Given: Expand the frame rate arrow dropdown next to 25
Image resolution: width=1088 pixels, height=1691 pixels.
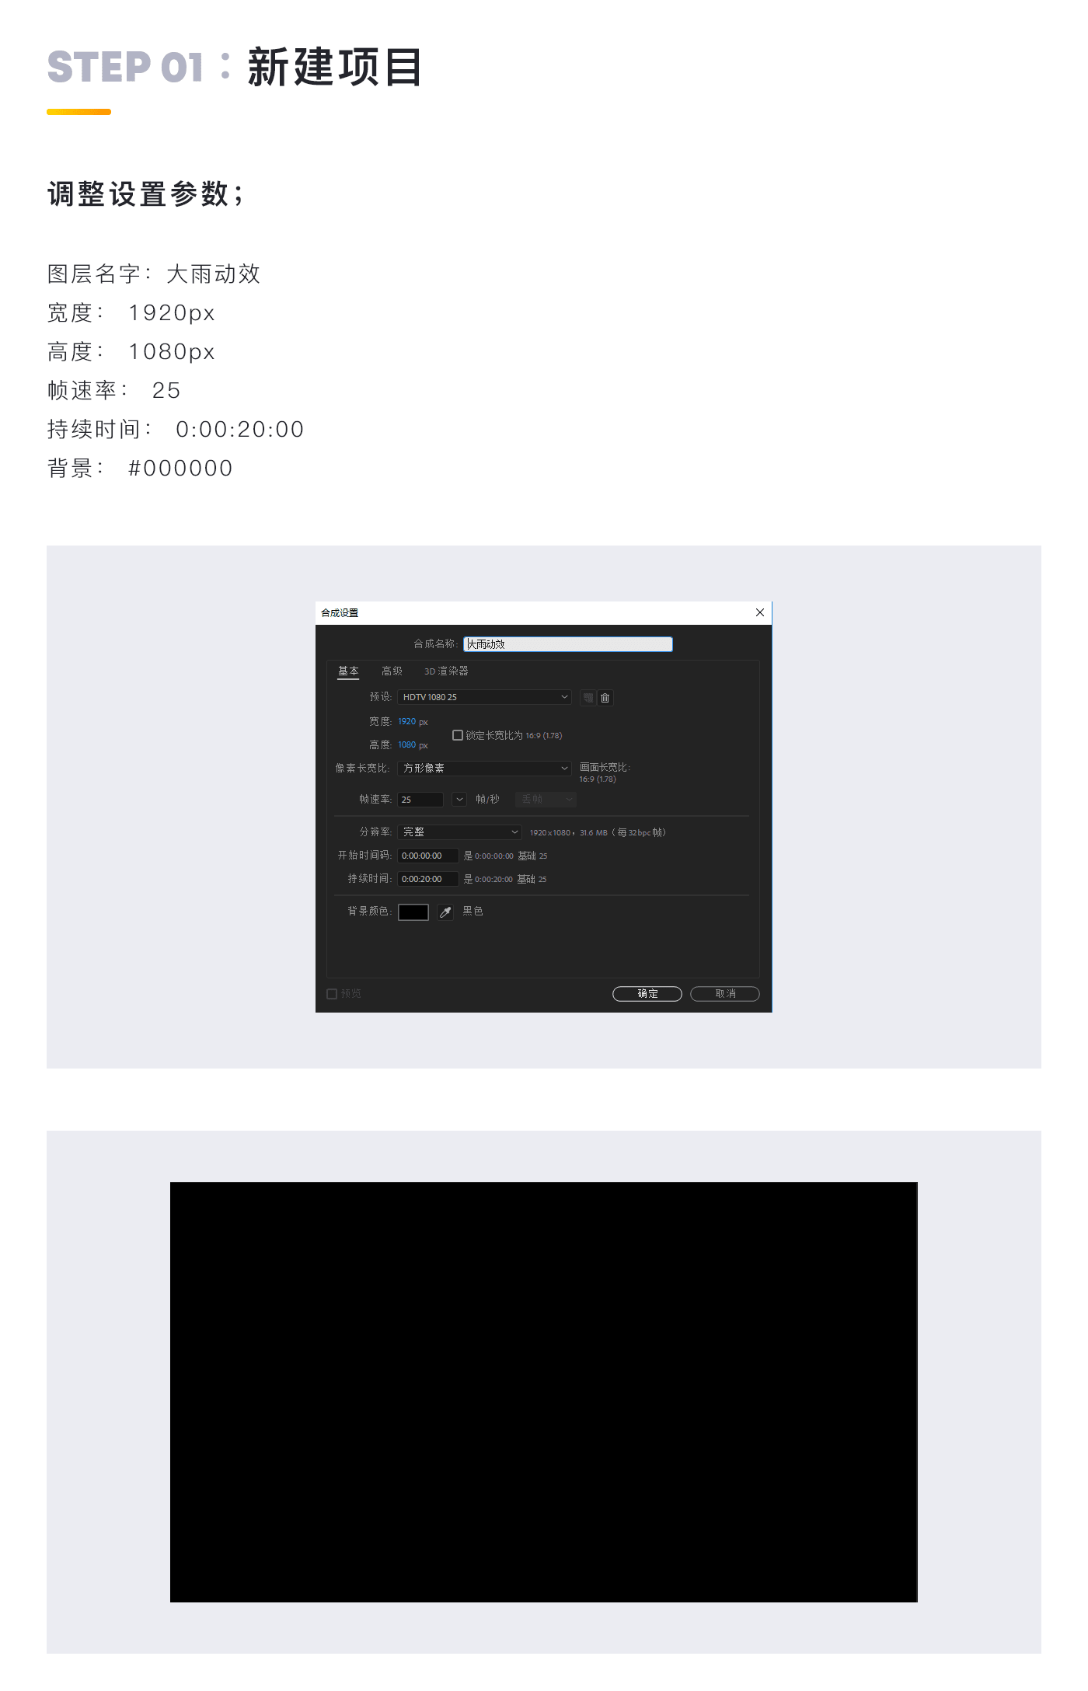Looking at the screenshot, I should (459, 799).
